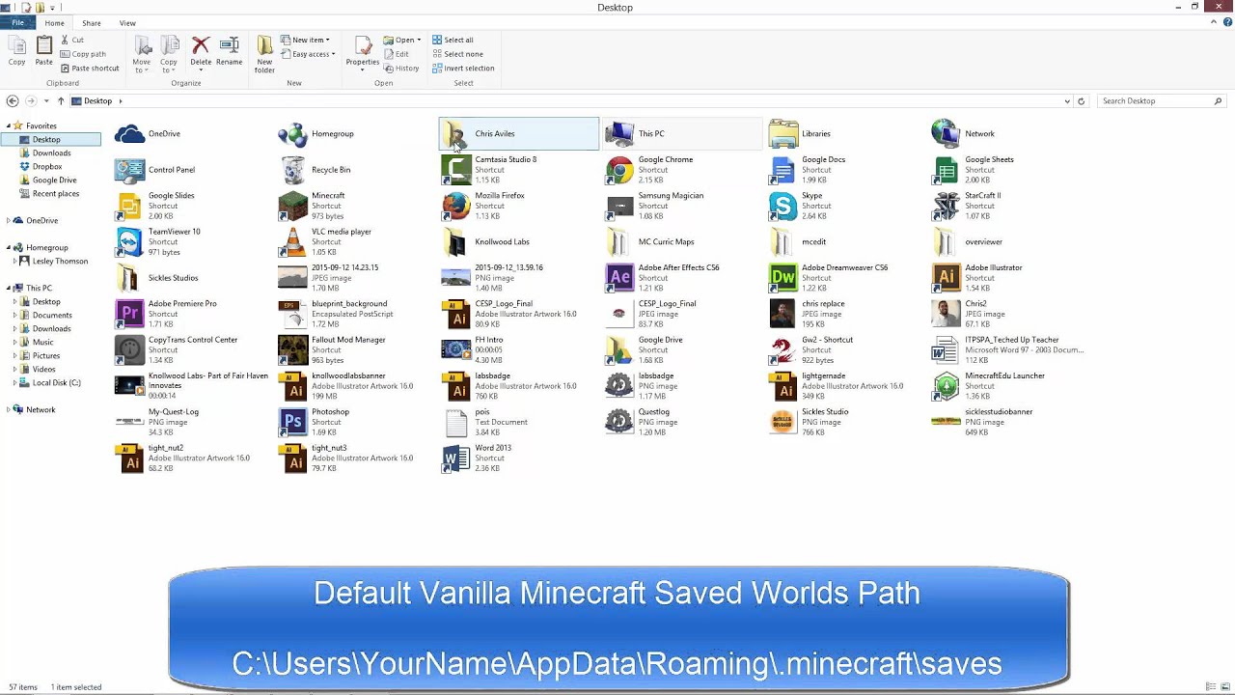Switch to the Share ribbon tab
This screenshot has width=1235, height=695.
[x=92, y=23]
